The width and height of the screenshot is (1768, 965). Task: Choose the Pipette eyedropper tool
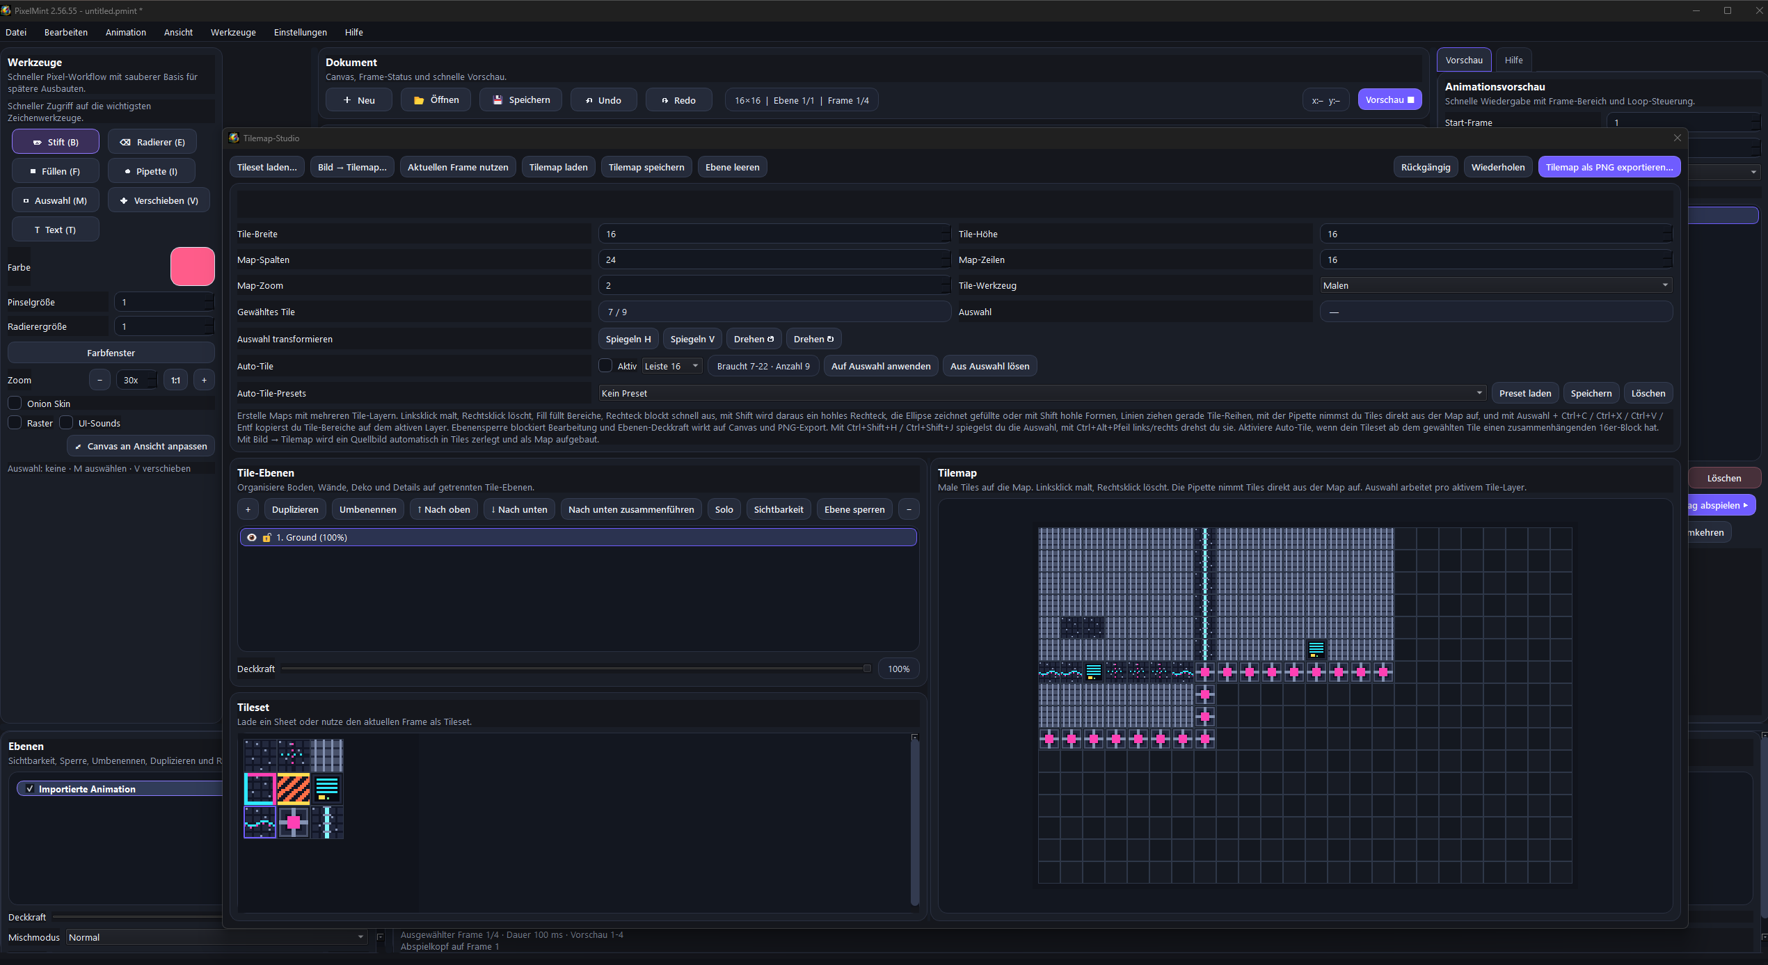pyautogui.click(x=151, y=171)
